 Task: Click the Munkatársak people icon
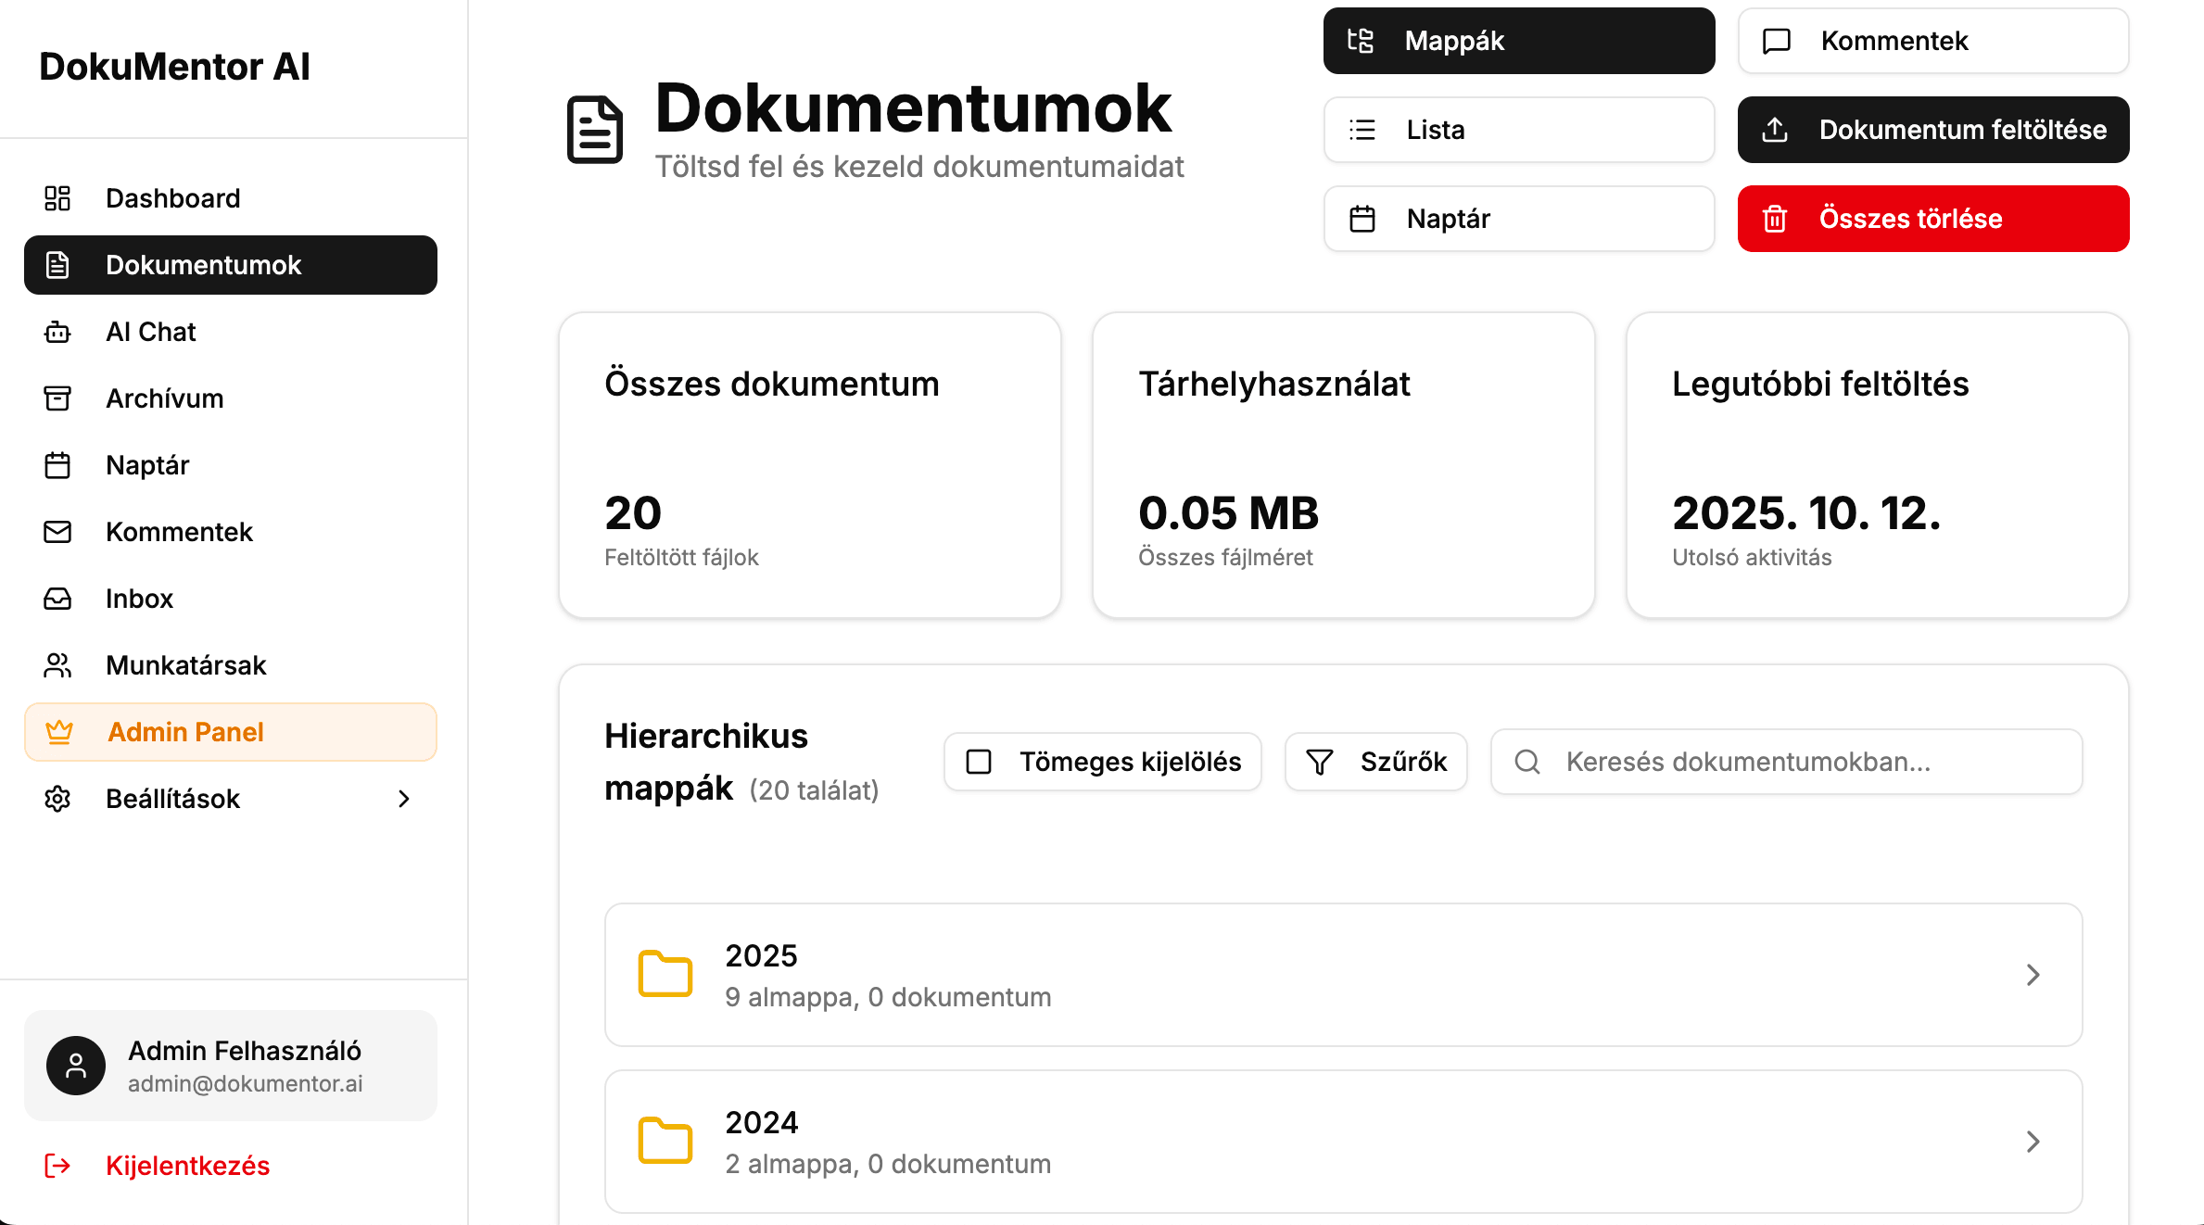(x=57, y=665)
